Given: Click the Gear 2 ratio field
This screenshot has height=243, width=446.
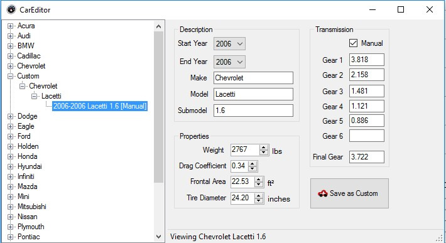Looking at the screenshot, I should tap(367, 75).
